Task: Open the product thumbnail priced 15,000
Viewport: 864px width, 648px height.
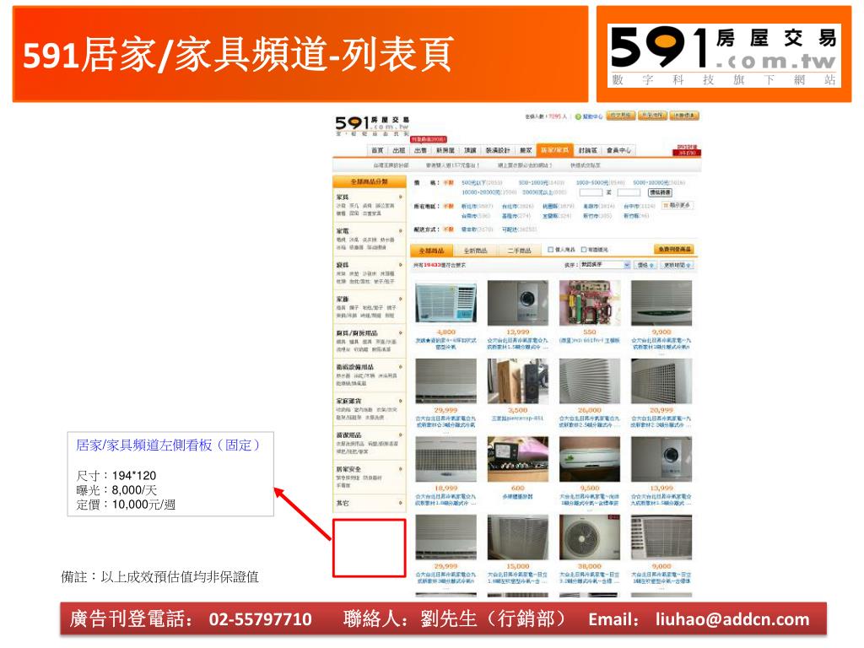Action: (518, 537)
